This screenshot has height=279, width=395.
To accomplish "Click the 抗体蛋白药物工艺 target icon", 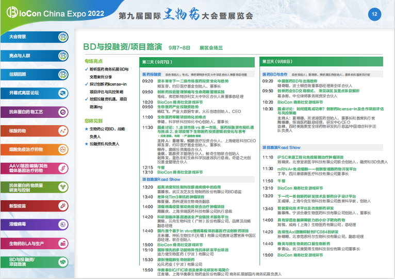I will [x=63, y=112].
